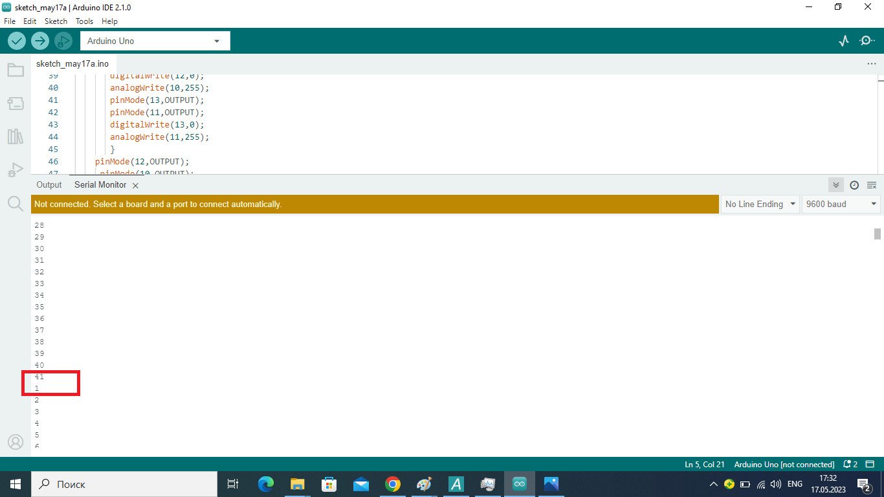Open the Photos app from the taskbar
This screenshot has width=884, height=497.
[x=551, y=484]
